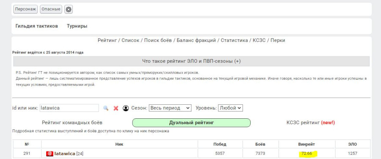Clear search with red X icon
The height and width of the screenshot is (159, 381).
(116, 108)
